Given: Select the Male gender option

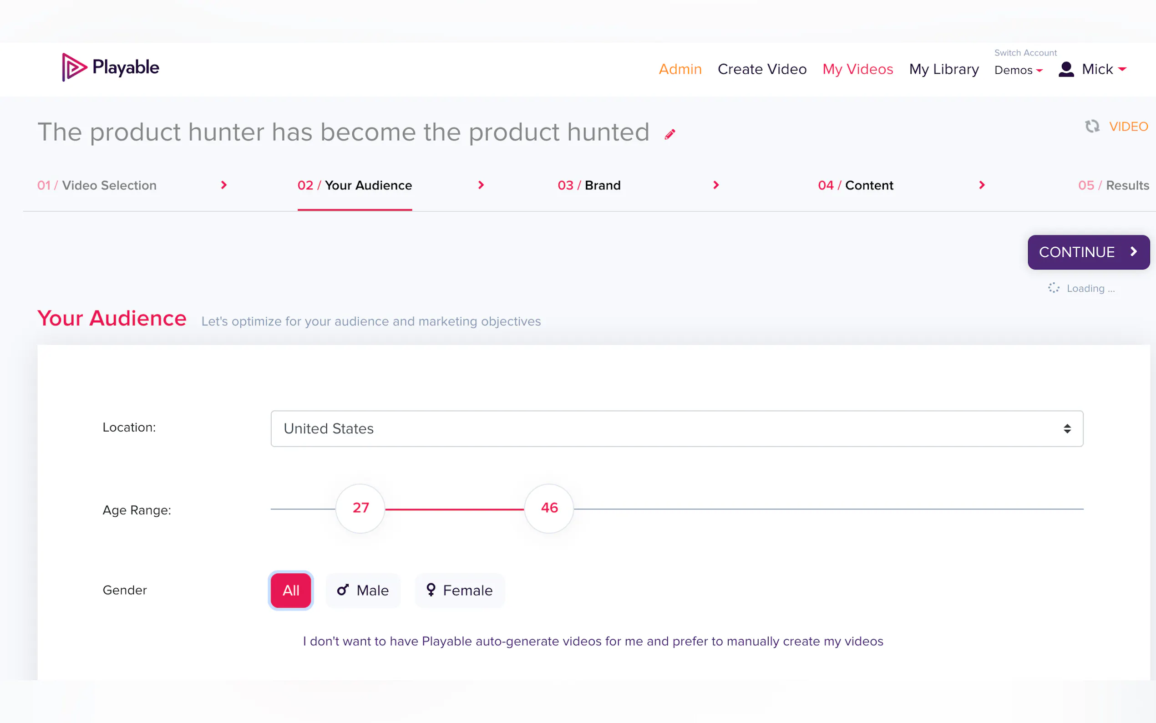Looking at the screenshot, I should tap(363, 590).
